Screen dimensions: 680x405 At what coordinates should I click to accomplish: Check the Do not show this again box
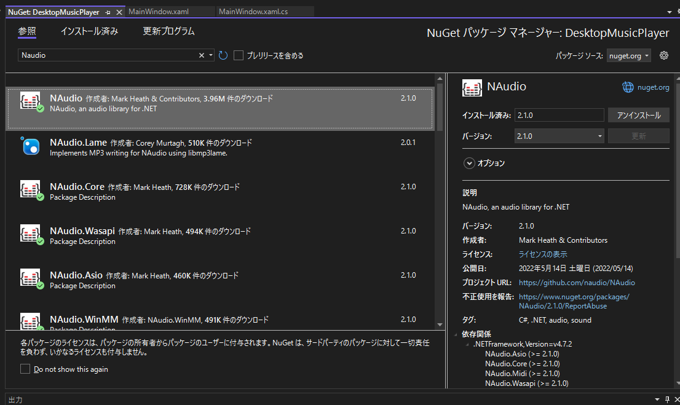(25, 369)
